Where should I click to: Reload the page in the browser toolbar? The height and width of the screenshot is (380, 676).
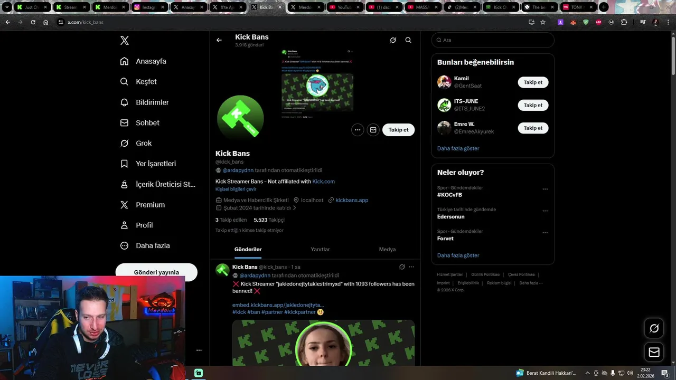pyautogui.click(x=33, y=22)
